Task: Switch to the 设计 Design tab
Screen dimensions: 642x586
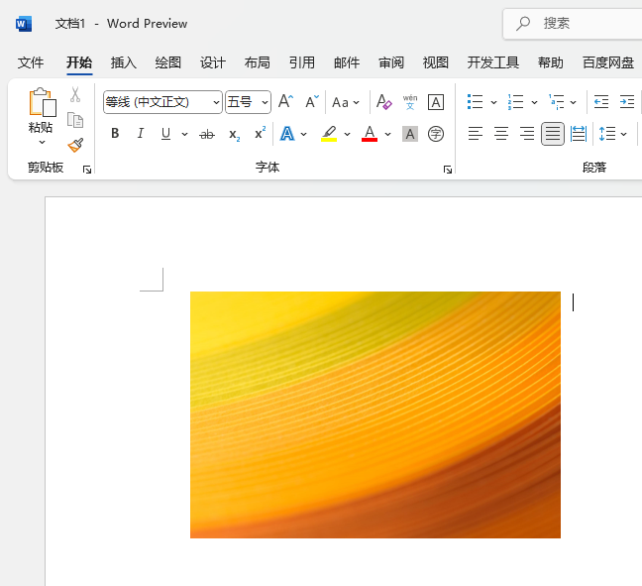Action: 213,62
